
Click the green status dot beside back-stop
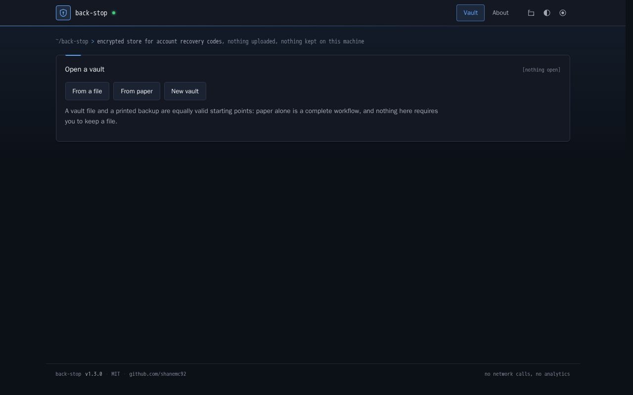coord(114,13)
